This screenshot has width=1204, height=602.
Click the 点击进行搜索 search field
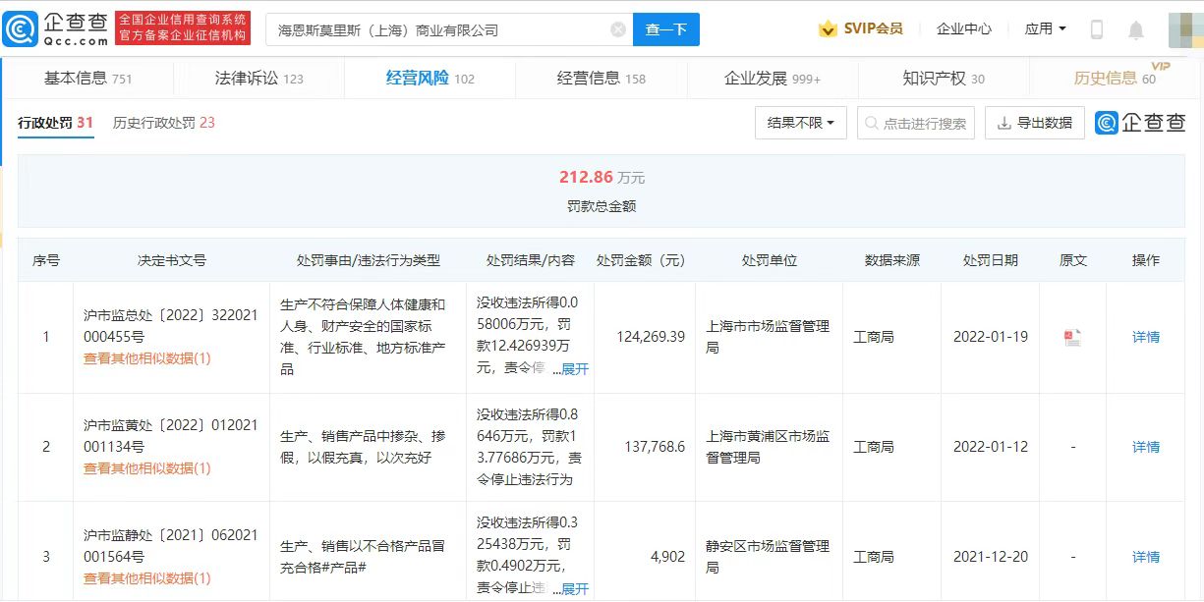pos(916,123)
